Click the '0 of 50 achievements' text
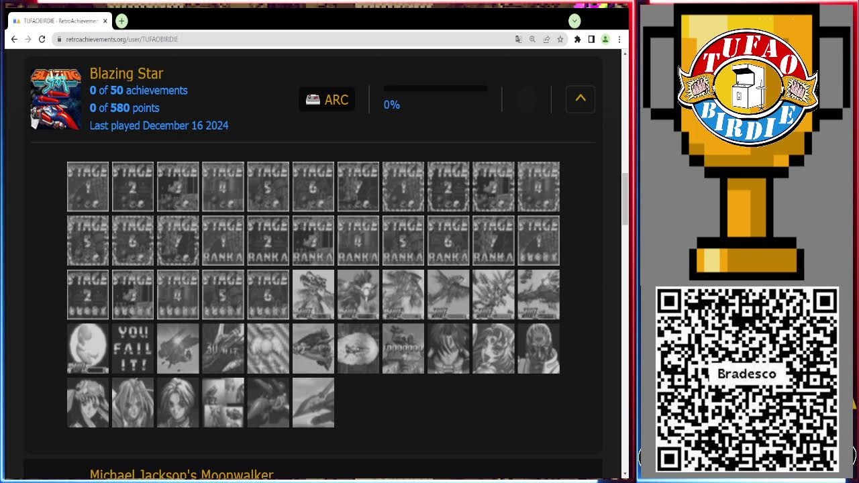This screenshot has width=859, height=483. (138, 91)
